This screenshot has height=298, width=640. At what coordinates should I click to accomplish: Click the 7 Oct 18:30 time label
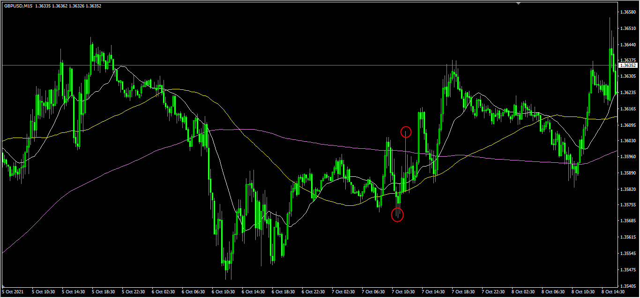tap(463, 291)
